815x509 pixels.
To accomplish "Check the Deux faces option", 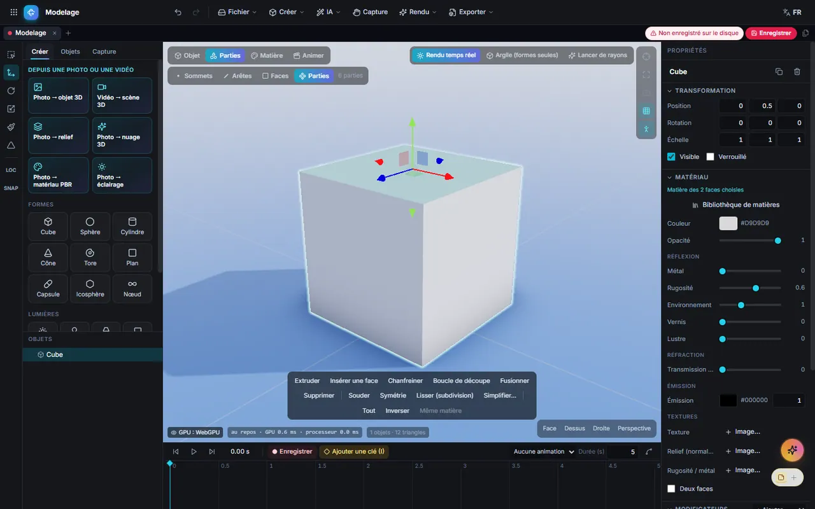I will (671, 489).
